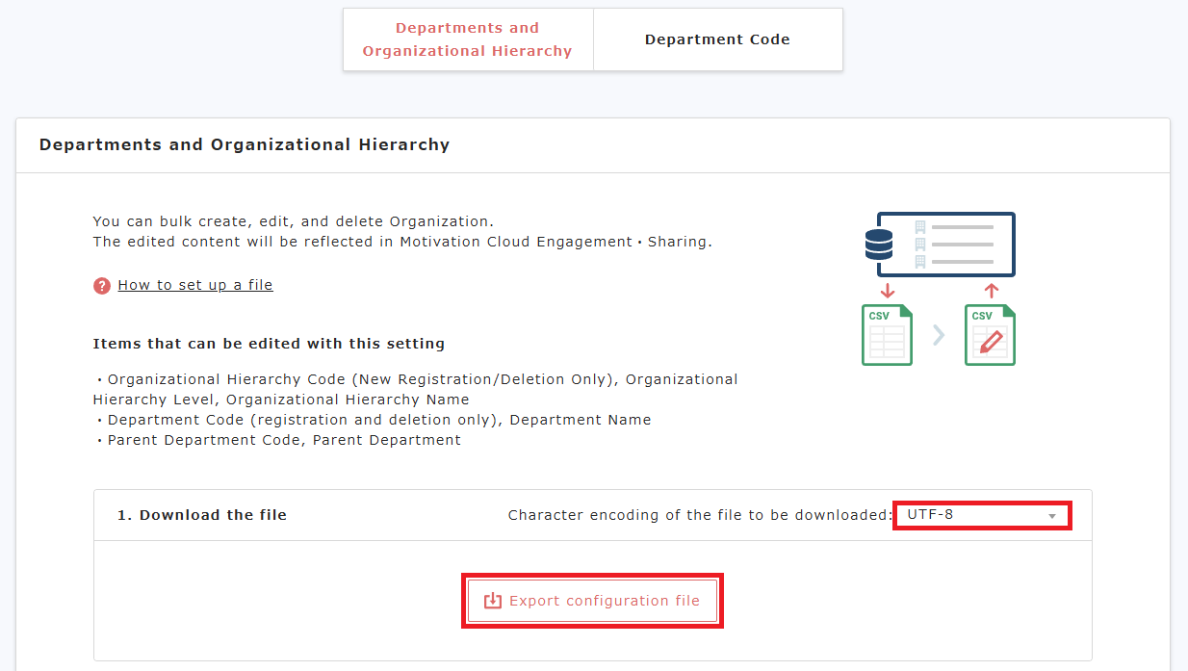Click the gray chevron between CSV icons
Image resolution: width=1188 pixels, height=671 pixels.
coord(939,335)
